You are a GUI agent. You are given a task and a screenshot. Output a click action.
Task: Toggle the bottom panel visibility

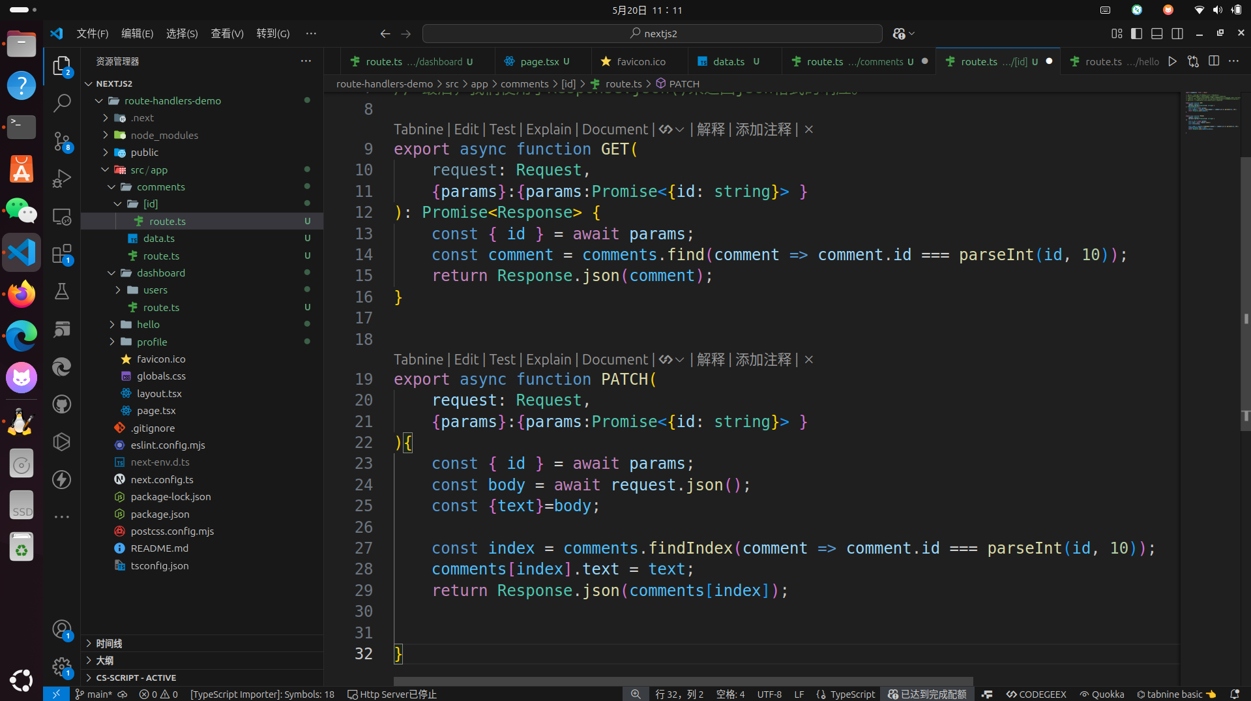(x=1156, y=34)
